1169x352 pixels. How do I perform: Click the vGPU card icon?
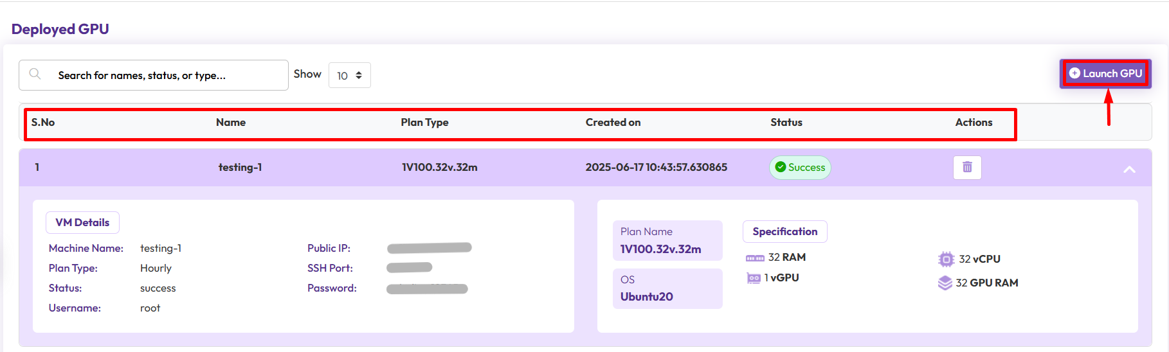pyautogui.click(x=753, y=278)
